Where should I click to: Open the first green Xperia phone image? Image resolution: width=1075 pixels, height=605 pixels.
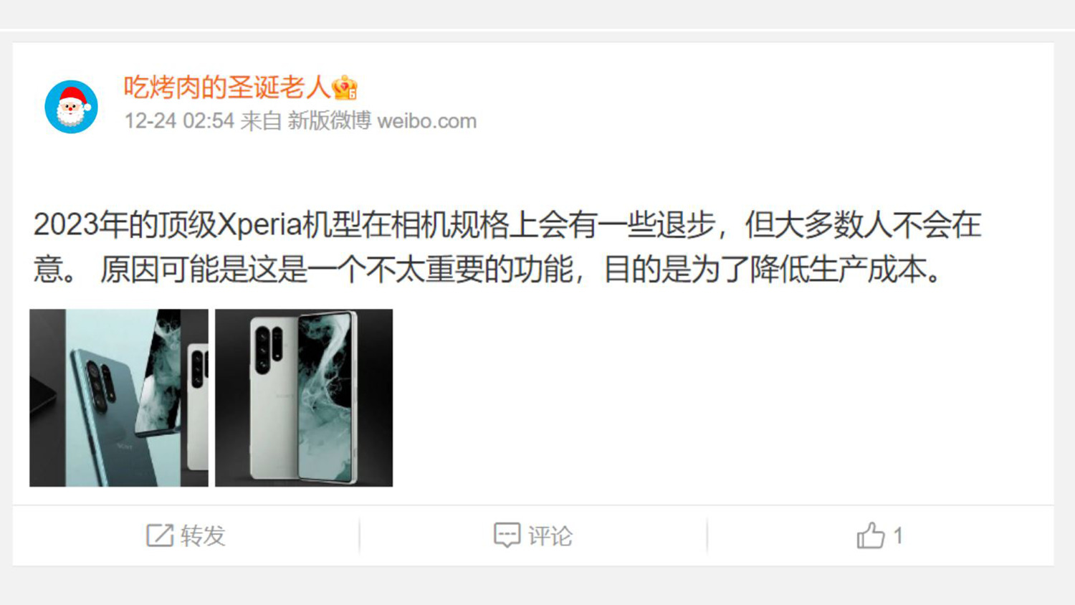[119, 398]
